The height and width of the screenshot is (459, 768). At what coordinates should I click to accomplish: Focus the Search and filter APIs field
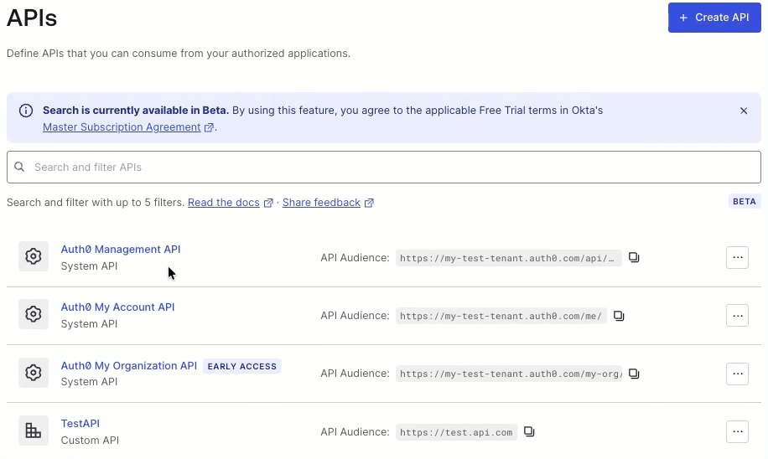(384, 168)
